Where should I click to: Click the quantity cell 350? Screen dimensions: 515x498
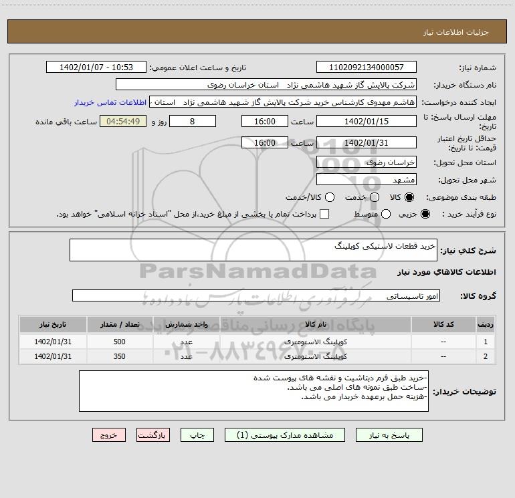[x=120, y=356]
